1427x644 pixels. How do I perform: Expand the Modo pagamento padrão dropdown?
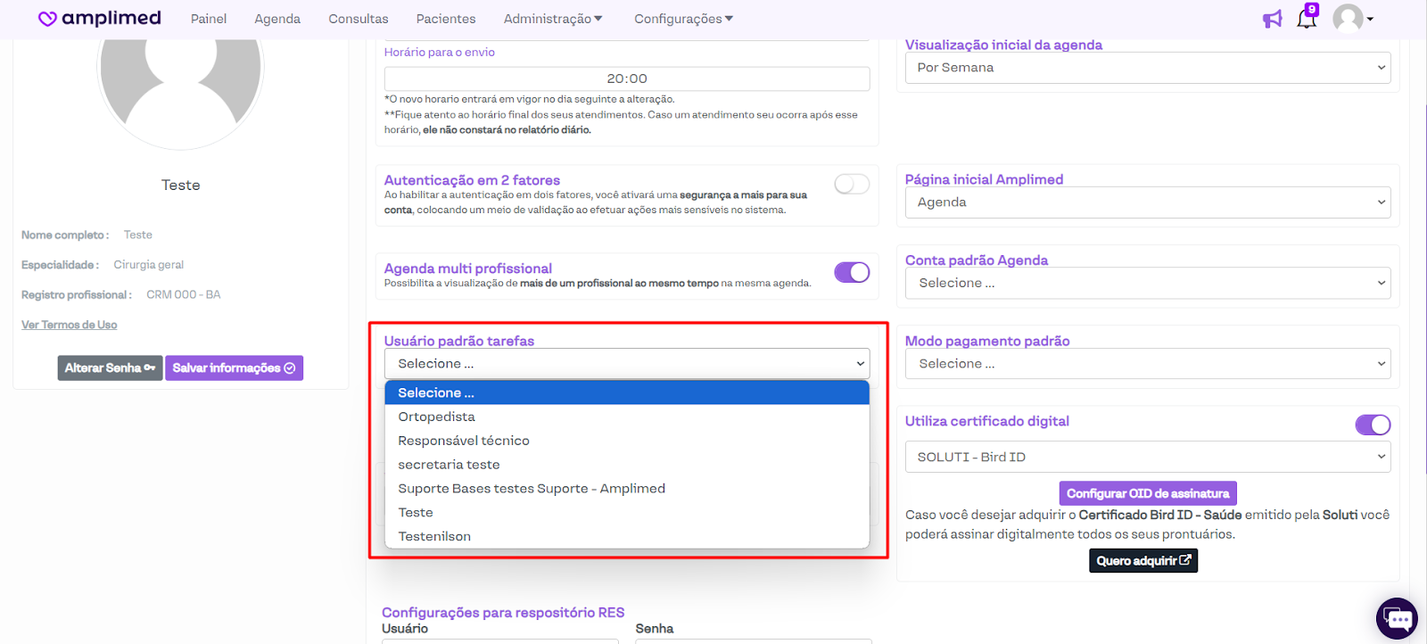click(x=1147, y=364)
